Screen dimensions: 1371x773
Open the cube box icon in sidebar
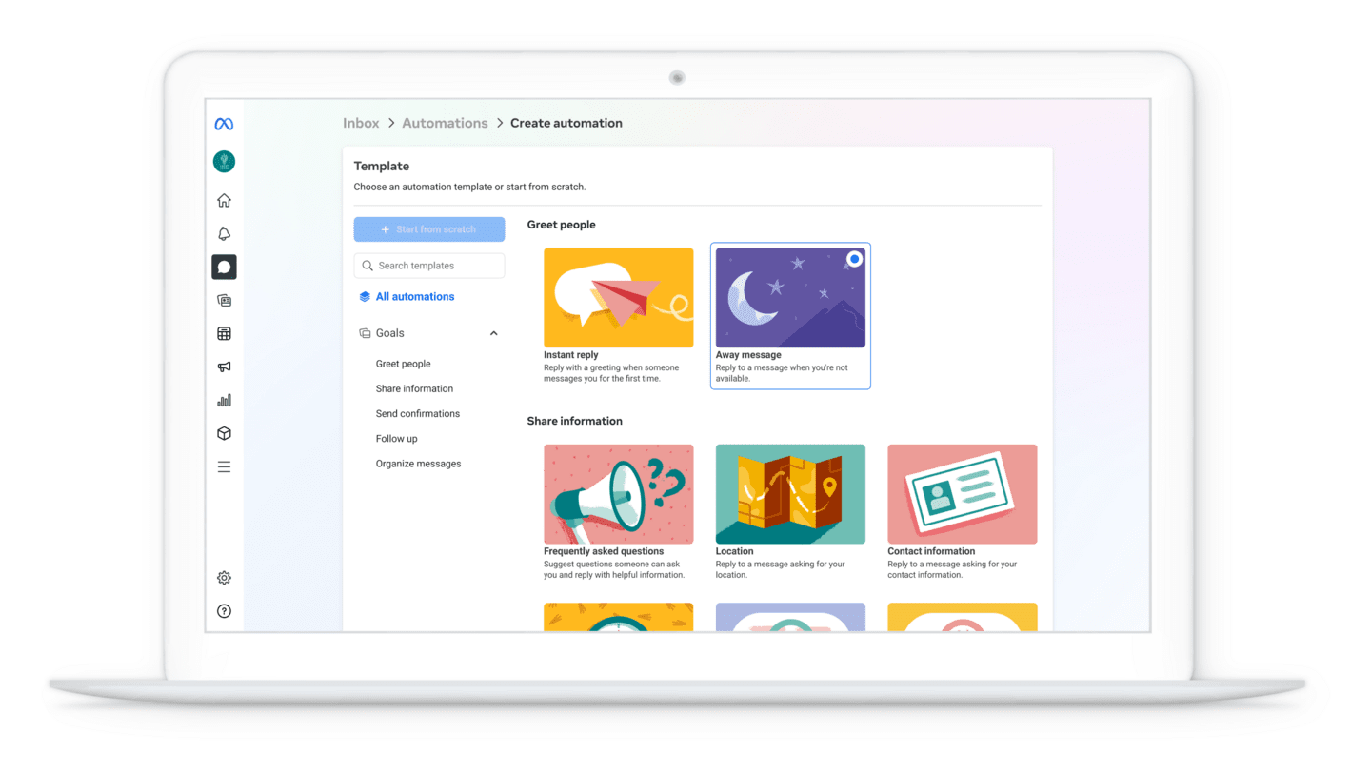tap(224, 433)
